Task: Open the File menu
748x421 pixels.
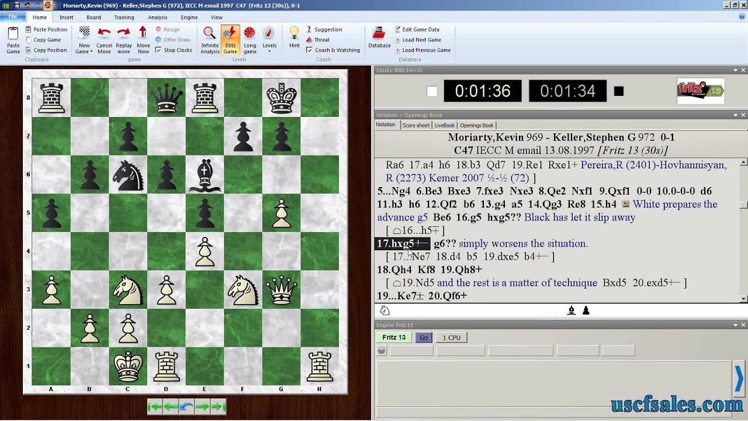Action: click(13, 17)
